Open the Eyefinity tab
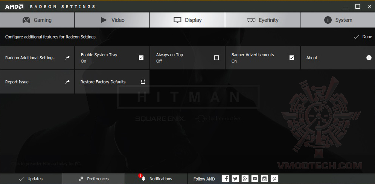This screenshot has height=184, width=375. point(262,20)
